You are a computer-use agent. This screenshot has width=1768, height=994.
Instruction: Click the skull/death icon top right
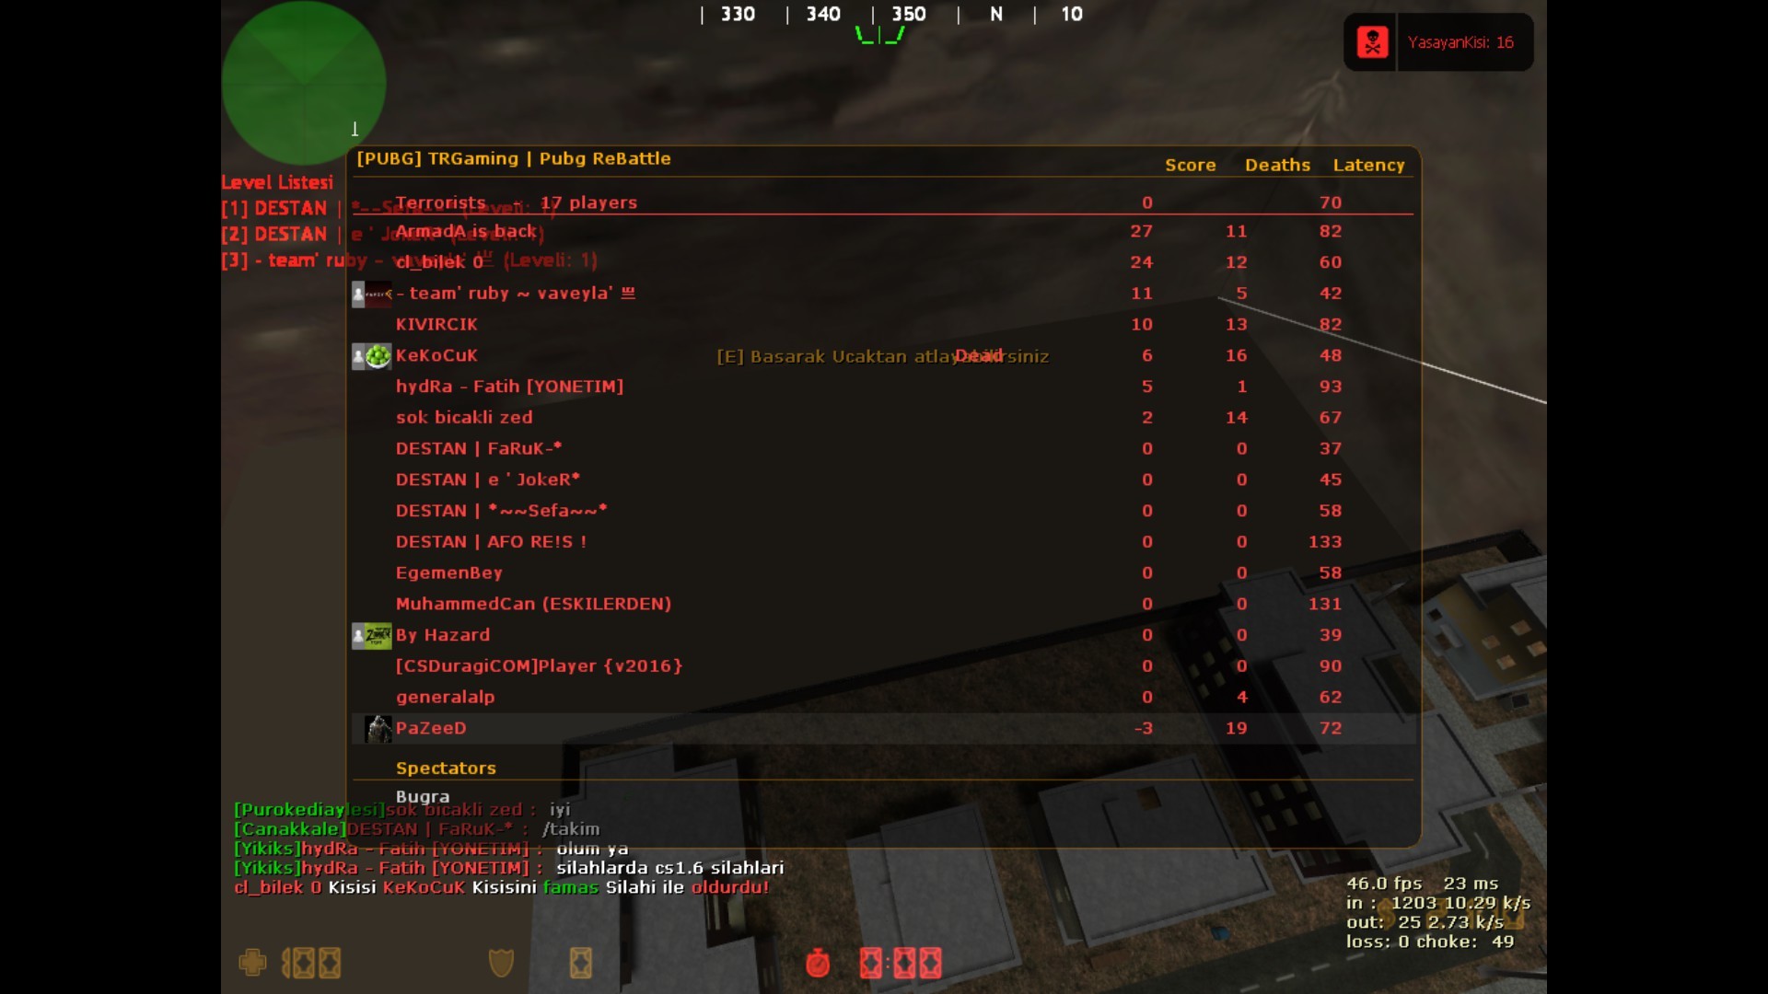(x=1372, y=42)
